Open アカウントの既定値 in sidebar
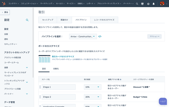169x107 pixels. [x=12, y=58]
